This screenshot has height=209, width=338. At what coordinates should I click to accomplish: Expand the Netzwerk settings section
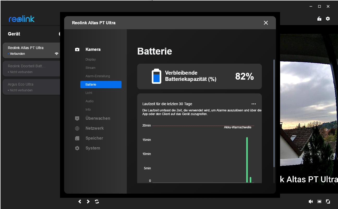[x=94, y=128]
